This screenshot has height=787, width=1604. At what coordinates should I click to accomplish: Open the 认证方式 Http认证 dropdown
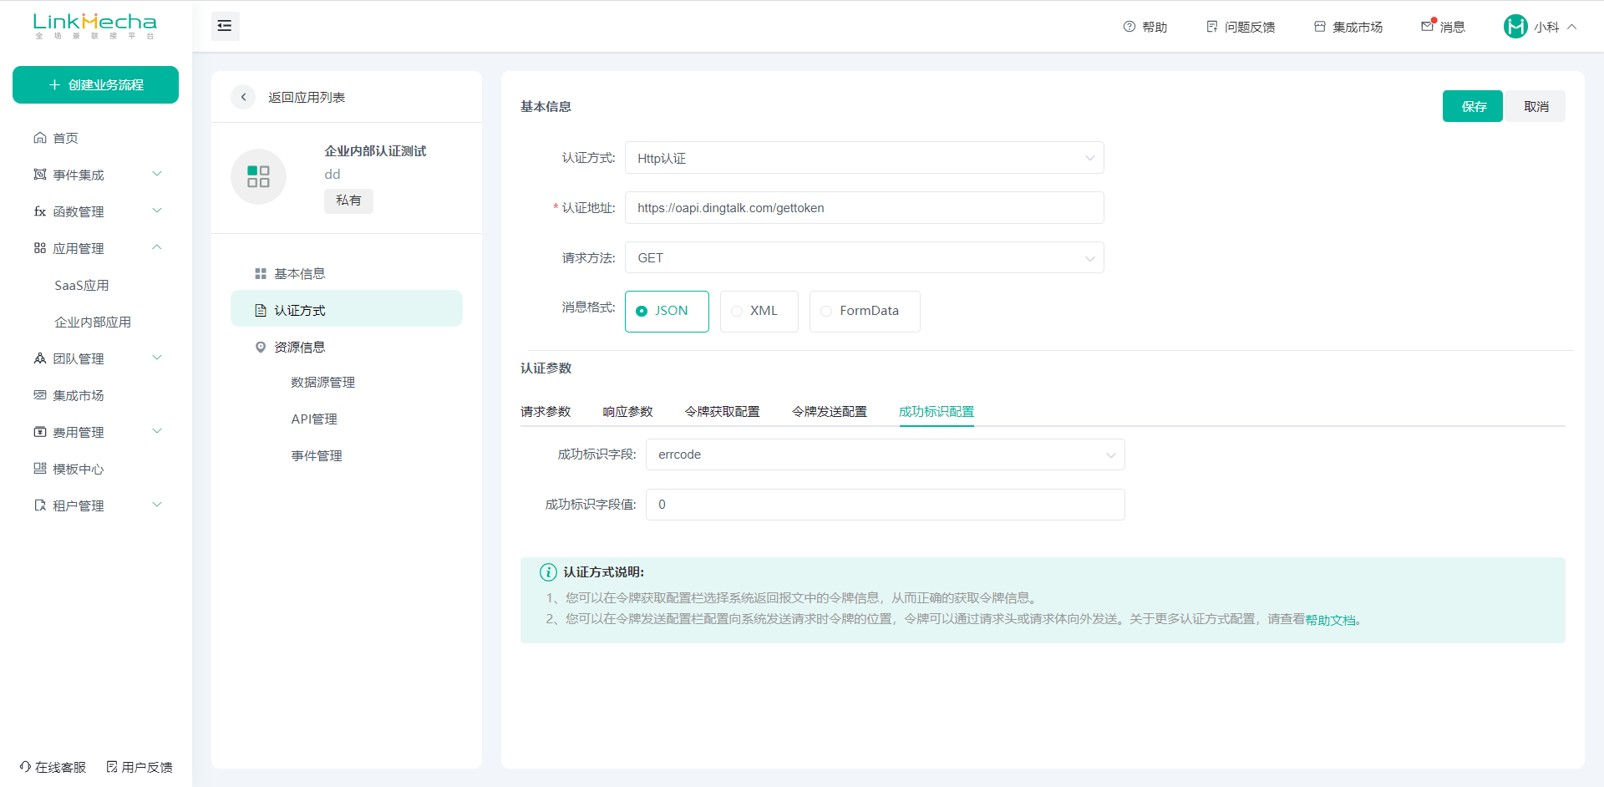864,158
